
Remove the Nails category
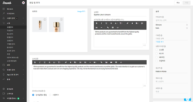coord(187,28)
